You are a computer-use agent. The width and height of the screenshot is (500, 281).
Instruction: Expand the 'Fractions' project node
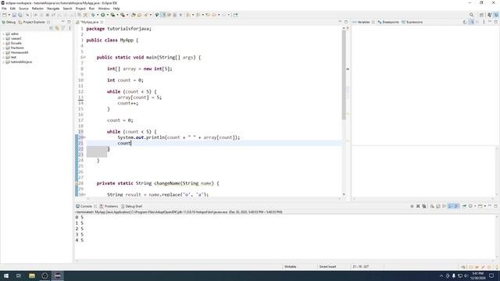pyautogui.click(x=3, y=48)
